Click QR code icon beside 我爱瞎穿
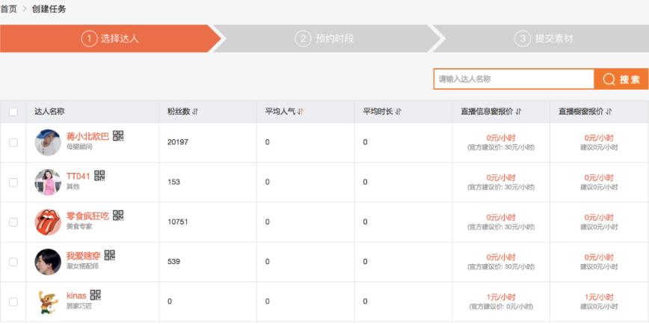 point(109,255)
